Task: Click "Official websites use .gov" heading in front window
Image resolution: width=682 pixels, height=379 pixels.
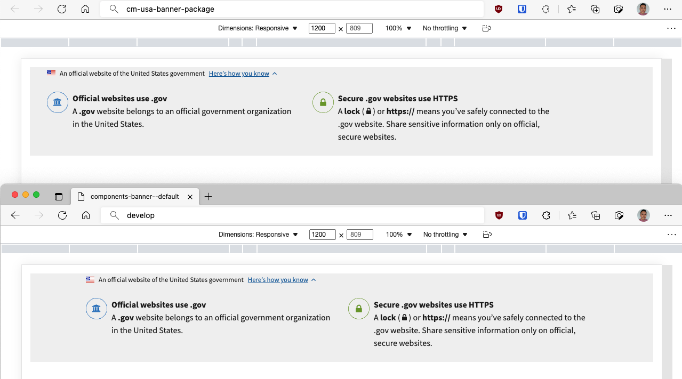Action: 158,305
